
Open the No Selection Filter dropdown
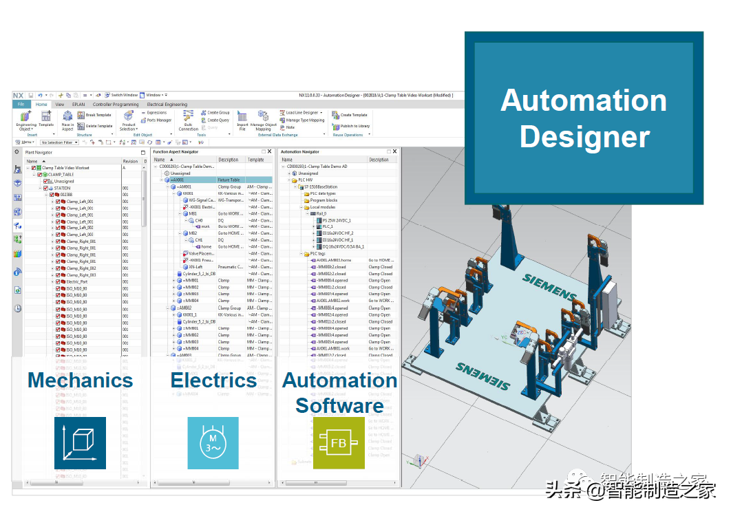(x=60, y=142)
